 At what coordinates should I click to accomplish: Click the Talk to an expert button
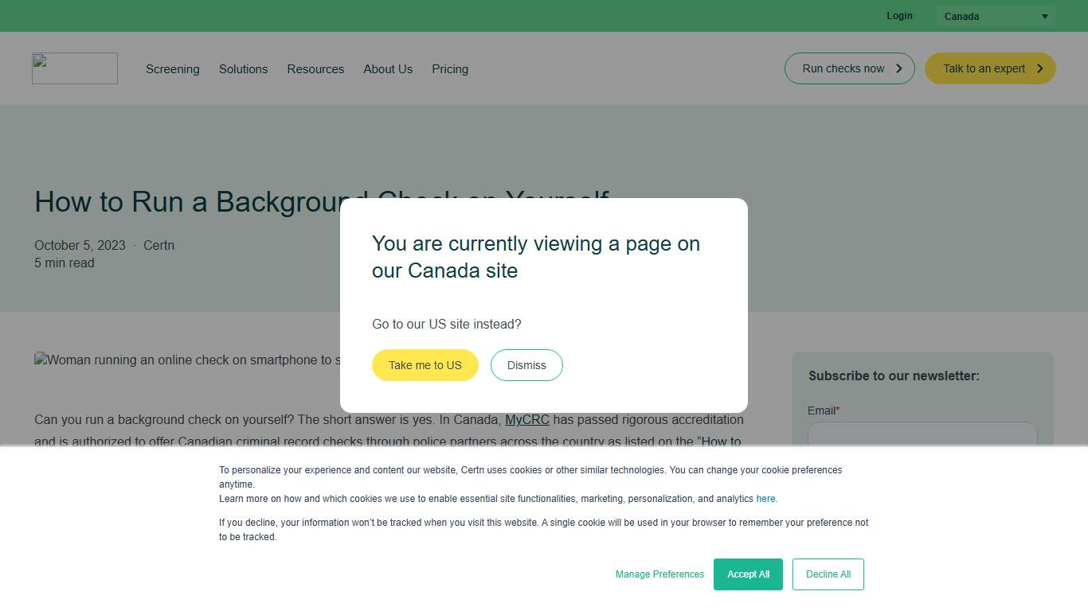989,68
